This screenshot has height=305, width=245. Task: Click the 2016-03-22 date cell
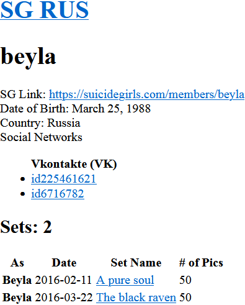[x=64, y=298]
